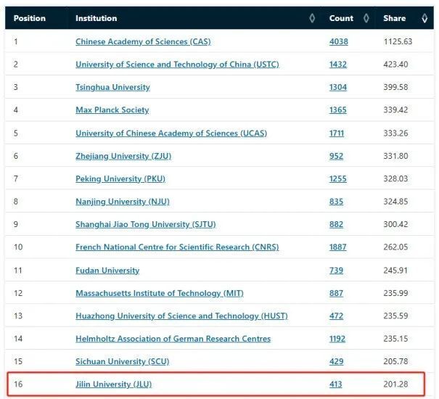The image size is (439, 399).
Task: Select position number 16 cell
Action: click(18, 384)
